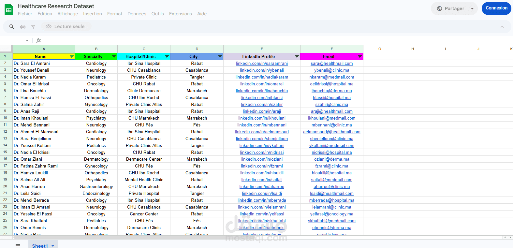This screenshot has height=248, width=513.
Task: Open the LinkedIn Profile column filter icon
Action: tap(297, 57)
